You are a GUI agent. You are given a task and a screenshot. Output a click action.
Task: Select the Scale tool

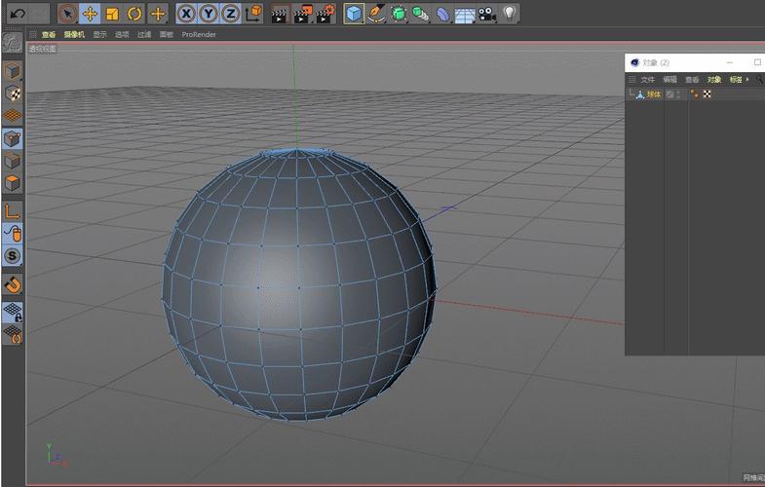pyautogui.click(x=112, y=14)
